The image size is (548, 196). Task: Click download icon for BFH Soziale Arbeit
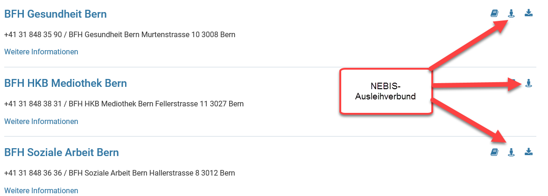(528, 152)
